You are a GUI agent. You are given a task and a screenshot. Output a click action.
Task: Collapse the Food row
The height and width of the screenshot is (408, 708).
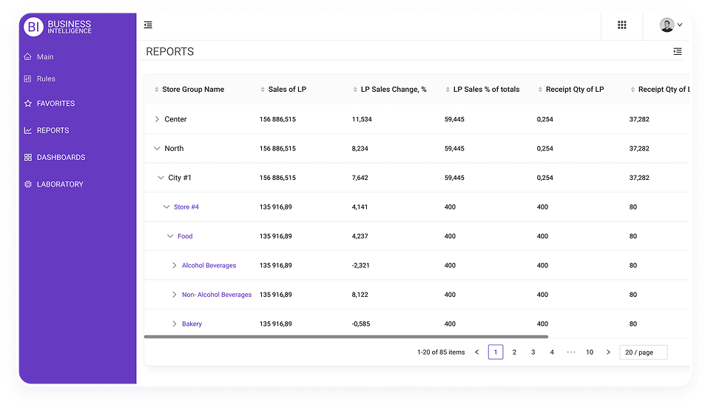point(170,236)
